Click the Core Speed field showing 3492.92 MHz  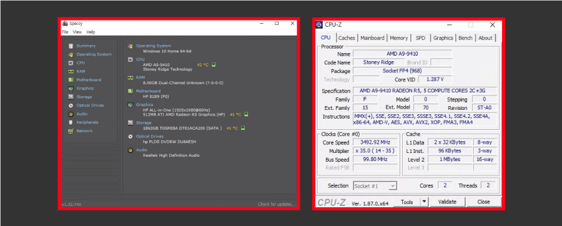click(375, 142)
